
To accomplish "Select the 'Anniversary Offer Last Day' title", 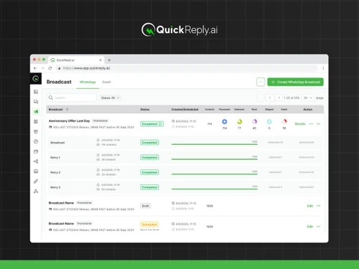I will [69, 121].
